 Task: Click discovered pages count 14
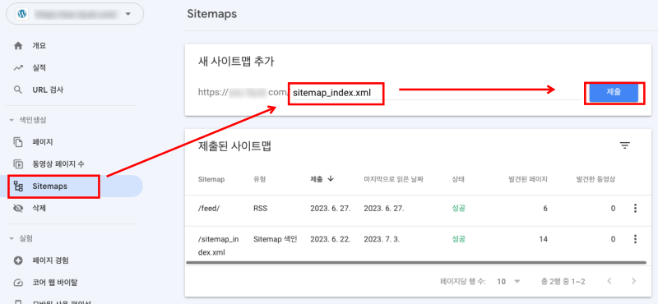pyautogui.click(x=543, y=239)
